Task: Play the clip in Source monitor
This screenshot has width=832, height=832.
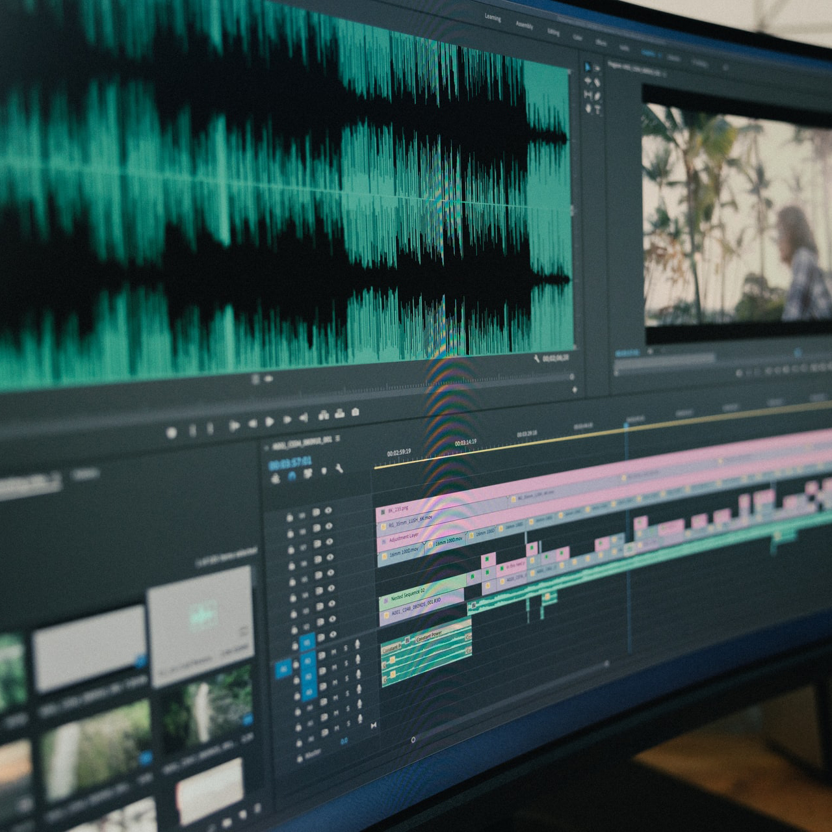Action: (270, 422)
